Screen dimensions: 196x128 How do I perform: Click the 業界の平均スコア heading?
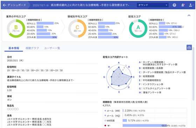[16, 16]
